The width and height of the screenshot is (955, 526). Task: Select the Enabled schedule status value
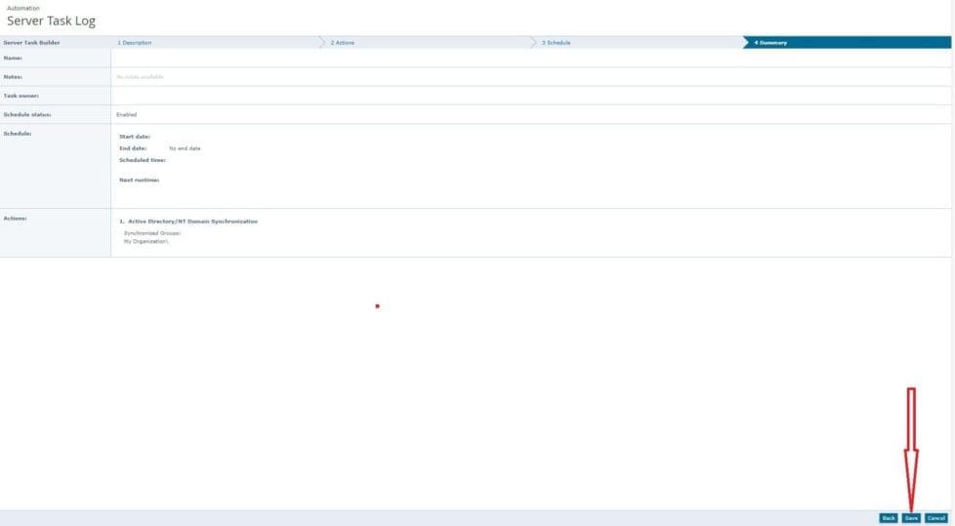coord(126,114)
